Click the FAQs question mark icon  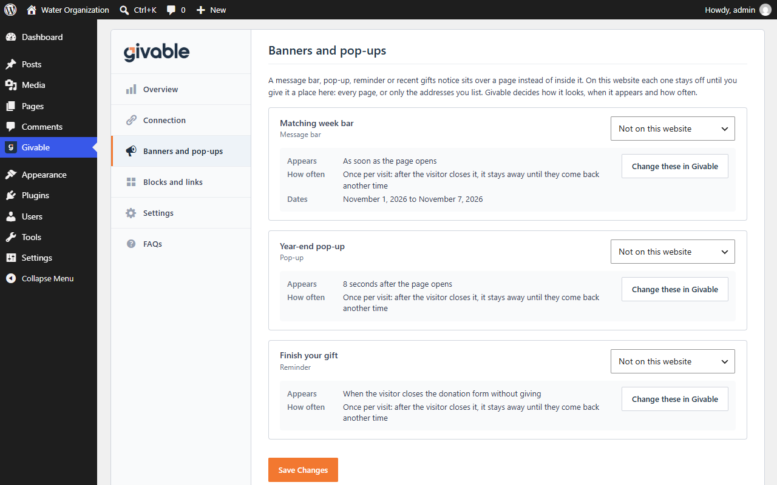(131, 244)
